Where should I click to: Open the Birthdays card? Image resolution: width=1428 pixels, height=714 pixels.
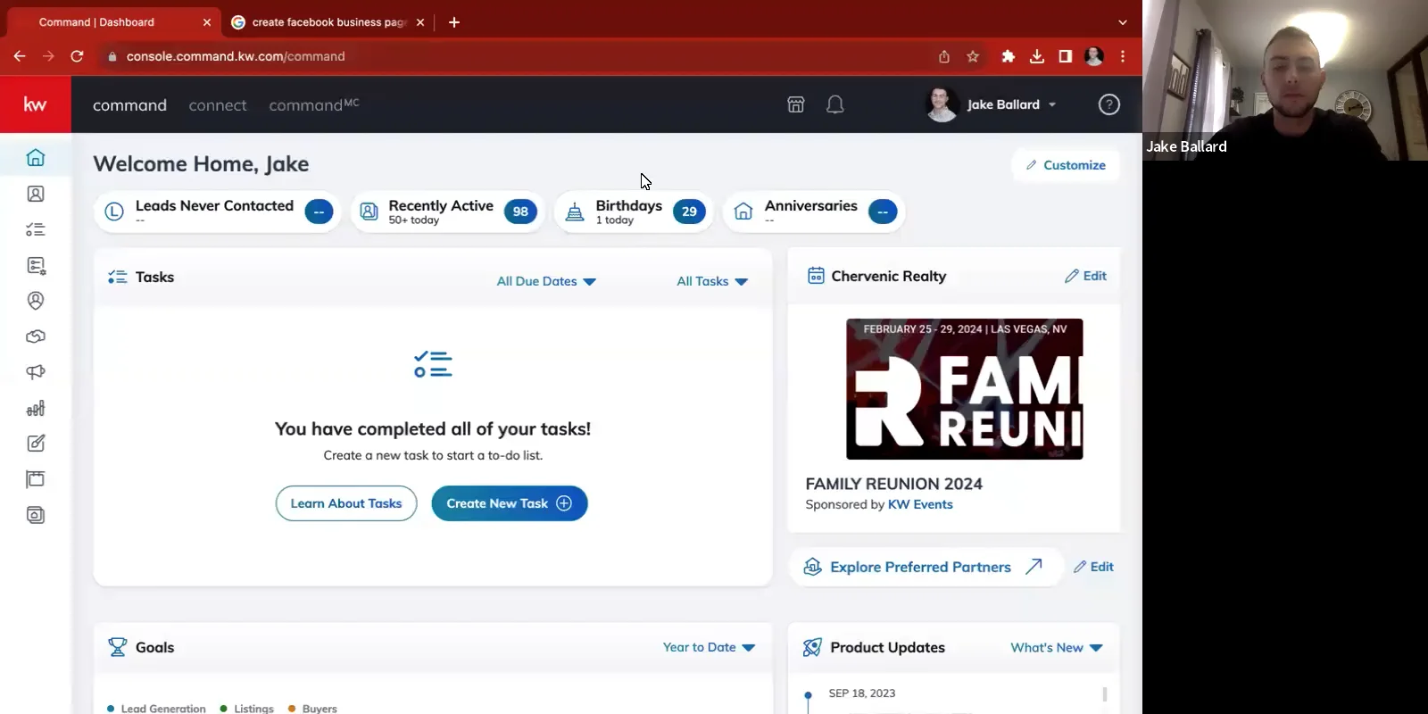click(634, 212)
